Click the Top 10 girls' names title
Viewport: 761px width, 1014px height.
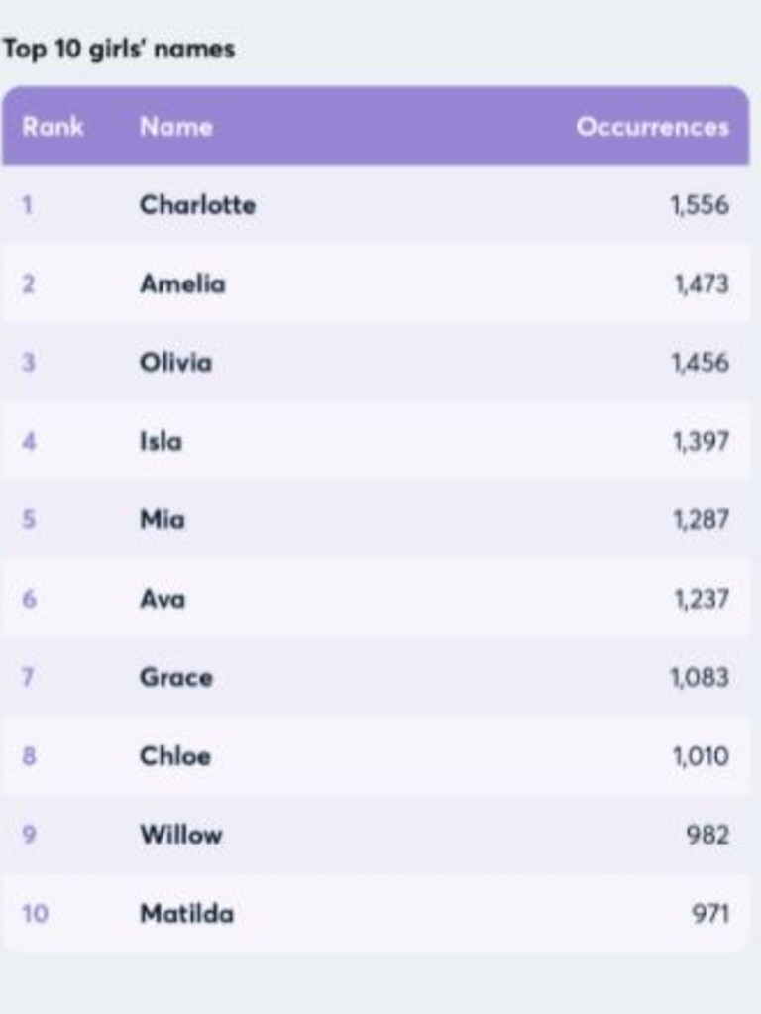click(119, 50)
